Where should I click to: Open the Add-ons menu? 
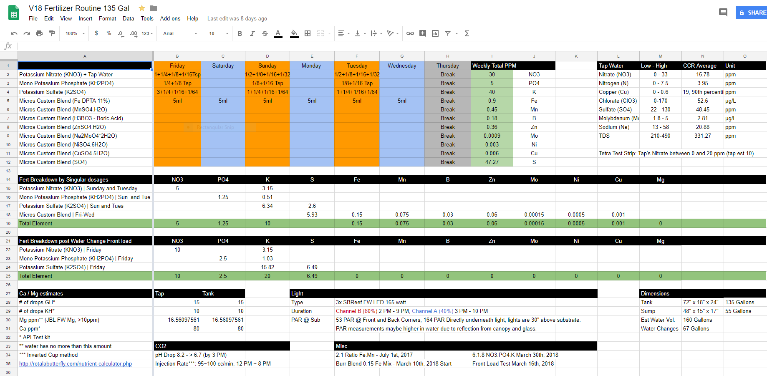[x=170, y=19]
